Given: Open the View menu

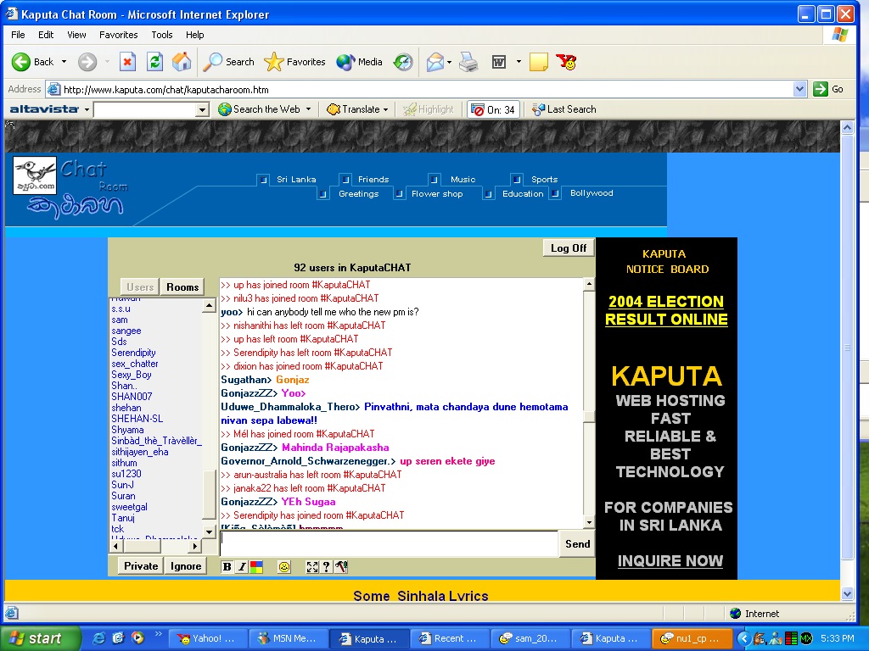Looking at the screenshot, I should [76, 35].
